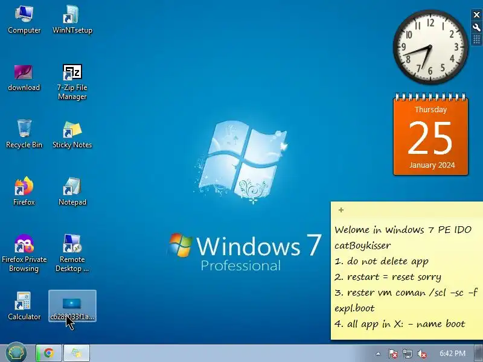Viewport: 483px width, 362px height.
Task: Select Remote Desktop shortcut icon
Action: pos(72,253)
